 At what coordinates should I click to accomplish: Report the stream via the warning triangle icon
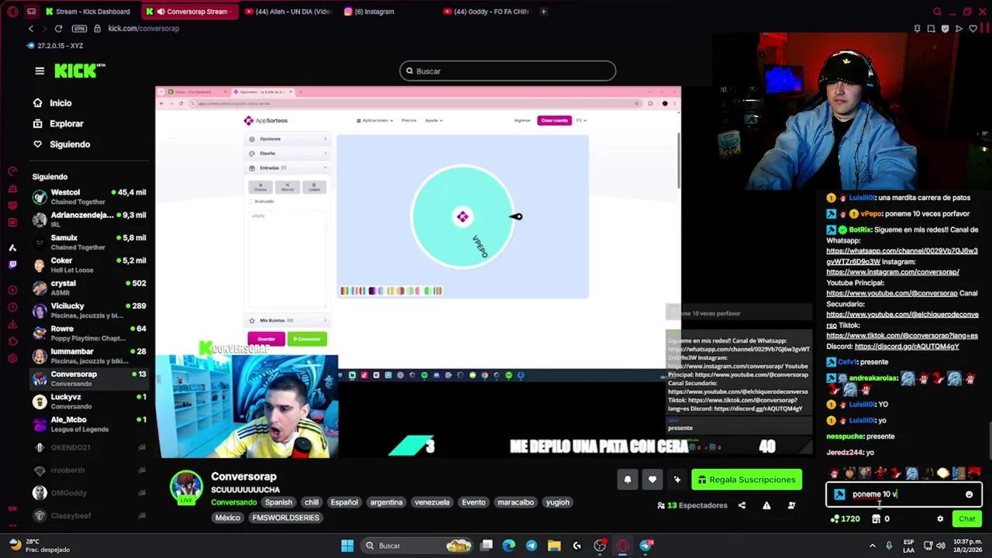click(766, 505)
